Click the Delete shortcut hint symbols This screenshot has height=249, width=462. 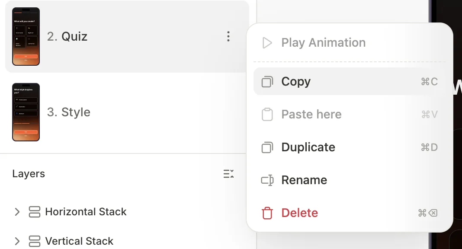(428, 213)
